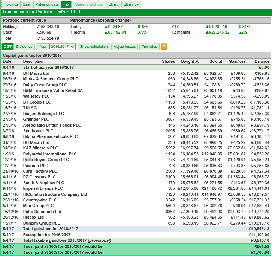Viewport: 272px width, 256px height.
Task: Click Adjust losses button
Action: coord(124,47)
